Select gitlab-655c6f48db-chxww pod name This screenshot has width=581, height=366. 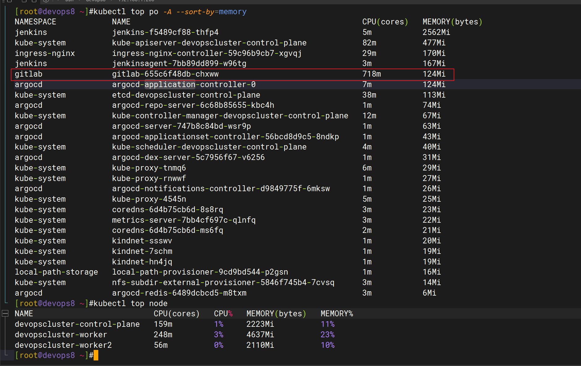pyautogui.click(x=165, y=74)
